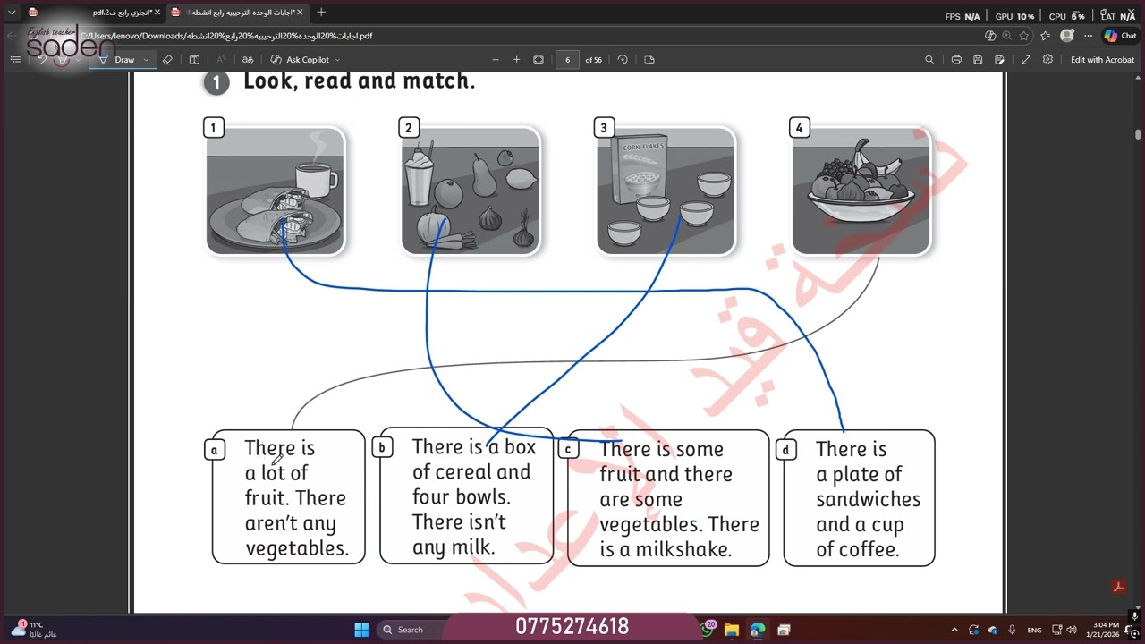Switch the page view layout

click(x=649, y=60)
